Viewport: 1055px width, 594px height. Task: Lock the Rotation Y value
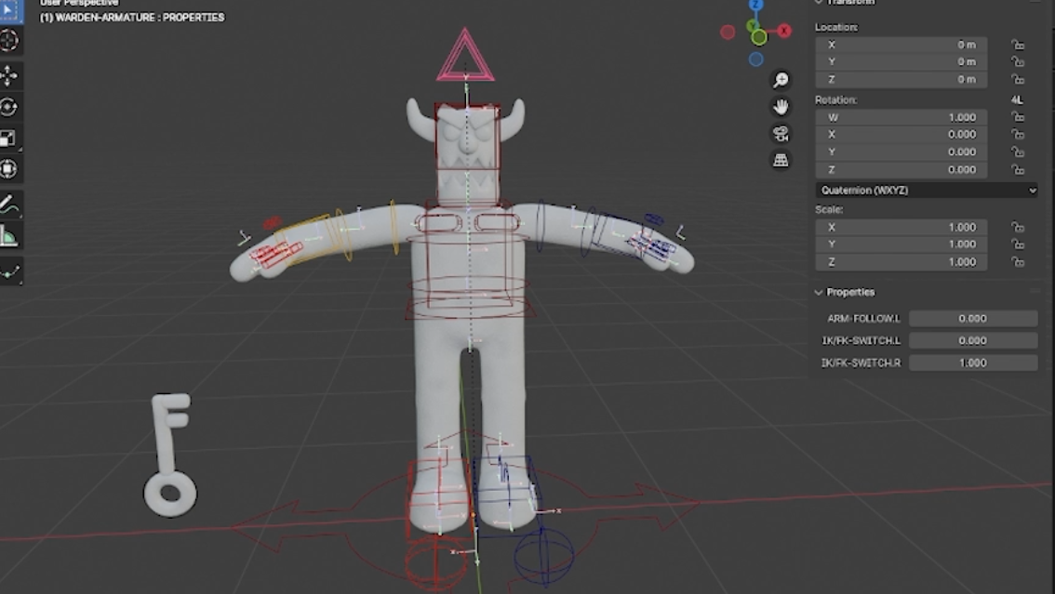1018,152
